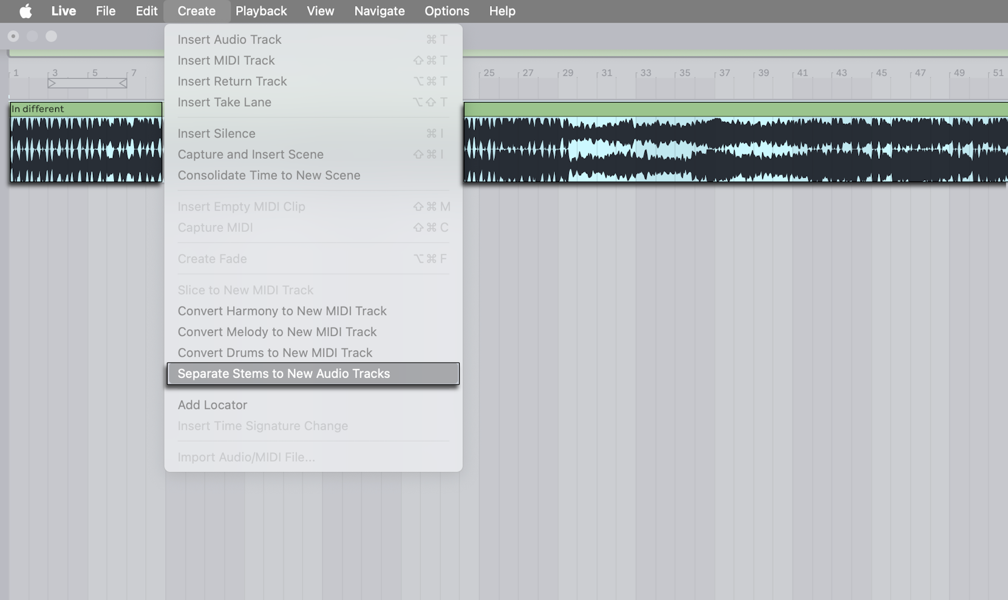
Task: Open the Playback menu
Action: 261,11
